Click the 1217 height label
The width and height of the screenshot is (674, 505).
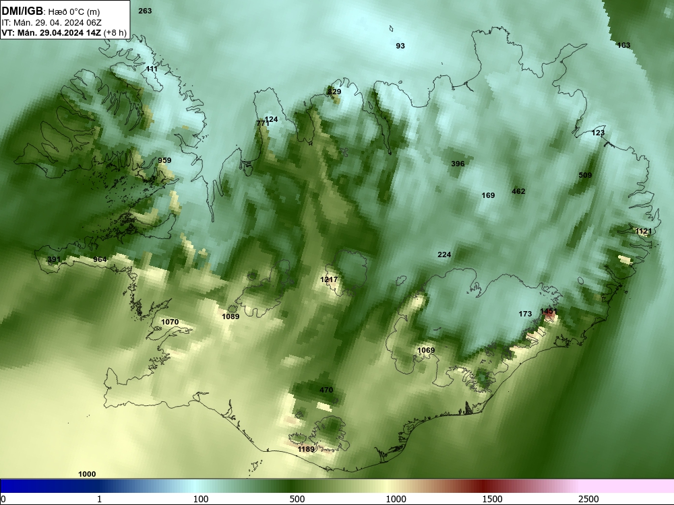[x=329, y=279]
